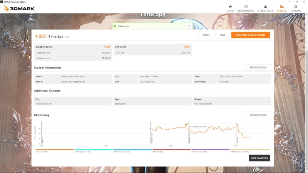The height and width of the screenshot is (173, 308).
Task: Toggle the CPU Frequency (MHz) legend
Action: 211,151
